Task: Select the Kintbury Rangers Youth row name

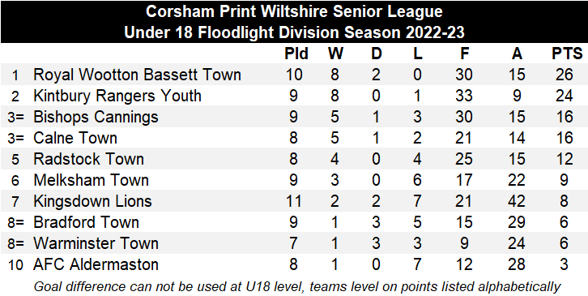Action: 117,96
